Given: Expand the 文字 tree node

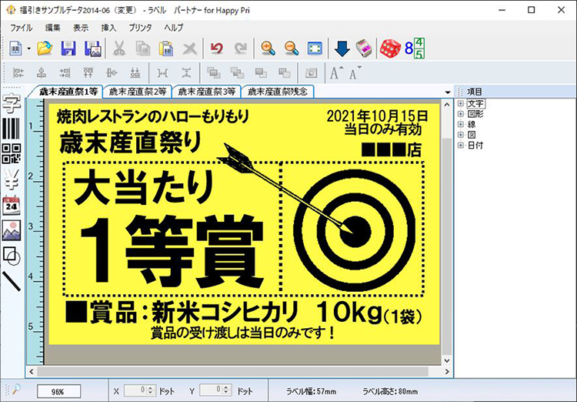Looking at the screenshot, I should [460, 103].
